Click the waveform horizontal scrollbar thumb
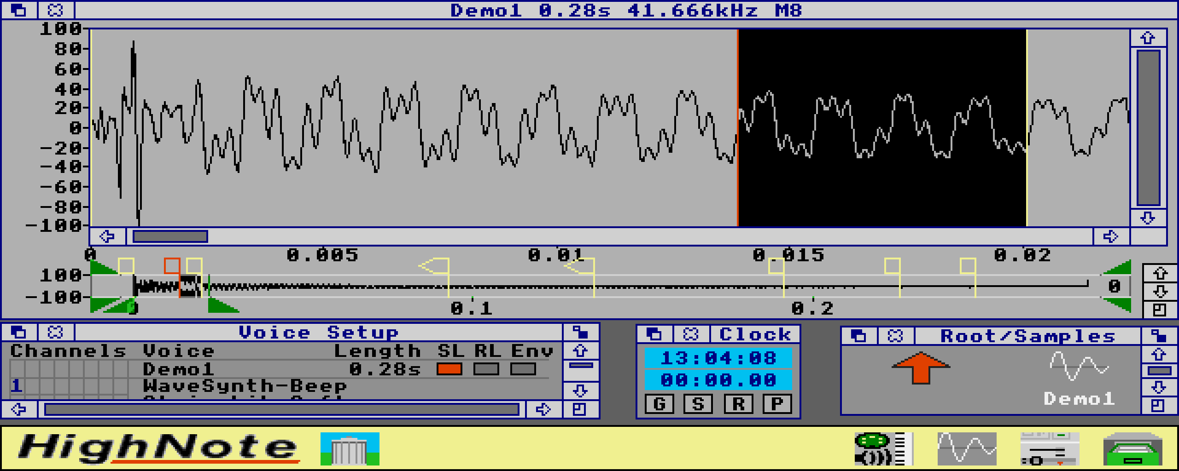 (170, 236)
